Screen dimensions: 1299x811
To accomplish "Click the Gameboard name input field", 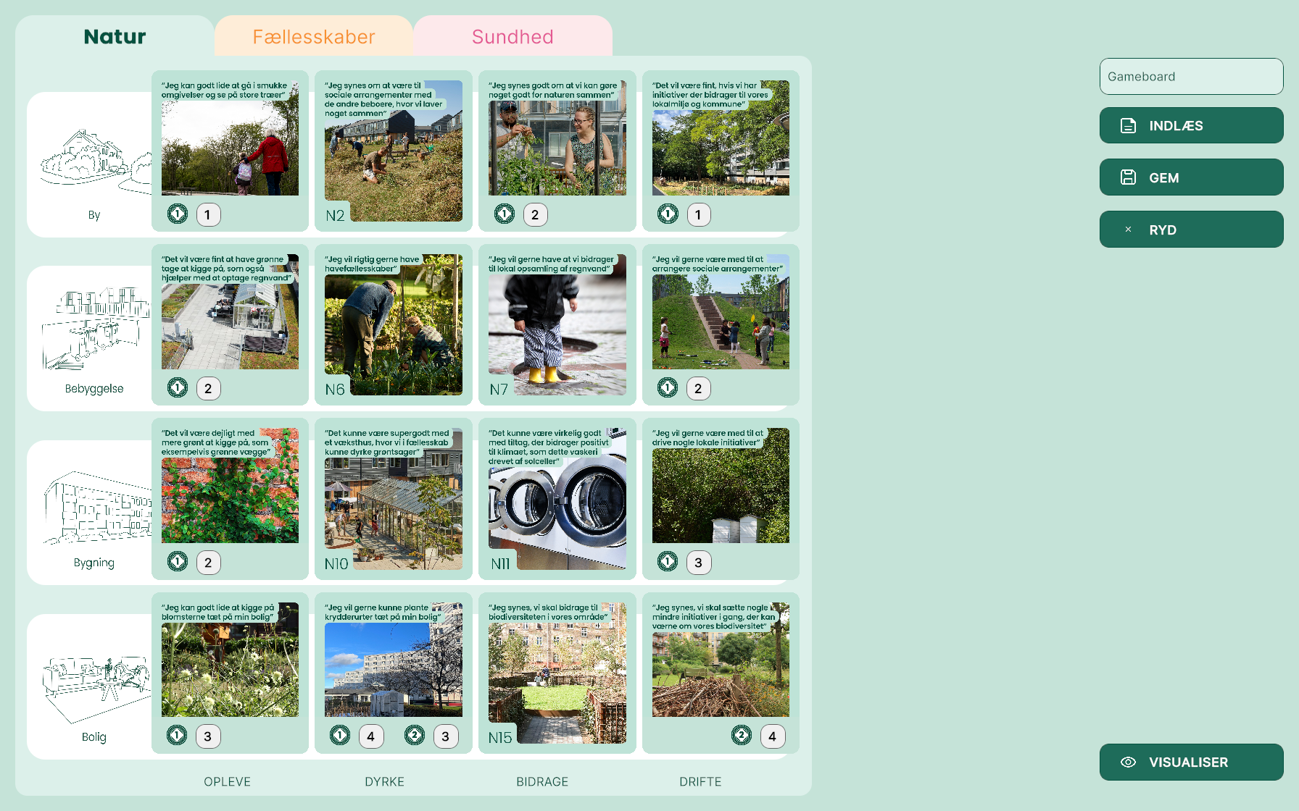I will pos(1191,77).
